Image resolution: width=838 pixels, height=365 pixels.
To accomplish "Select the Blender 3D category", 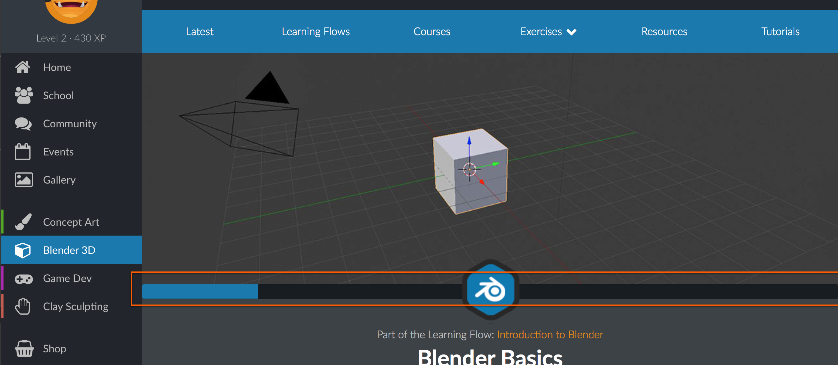I will (71, 250).
